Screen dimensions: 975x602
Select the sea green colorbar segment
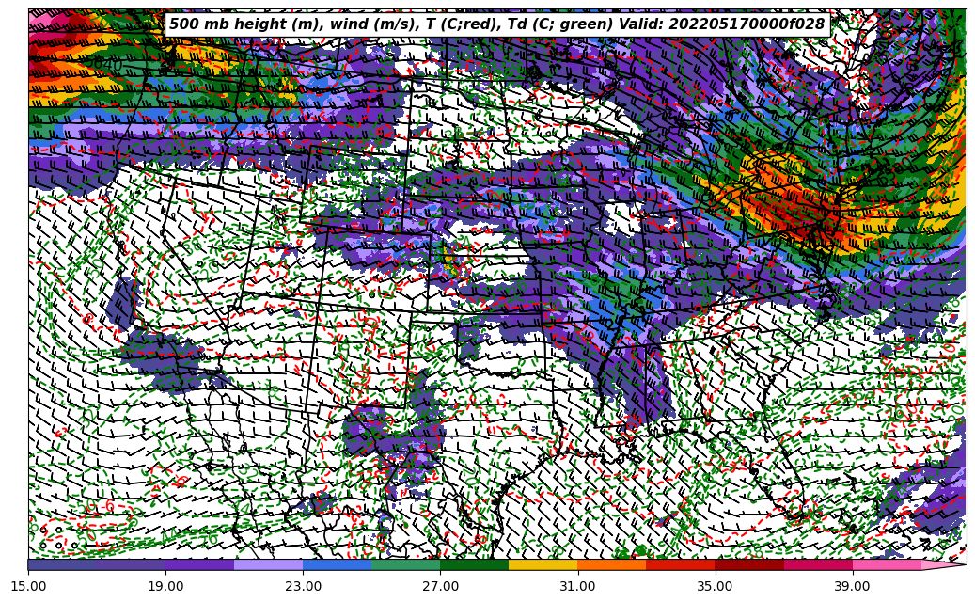click(406, 564)
